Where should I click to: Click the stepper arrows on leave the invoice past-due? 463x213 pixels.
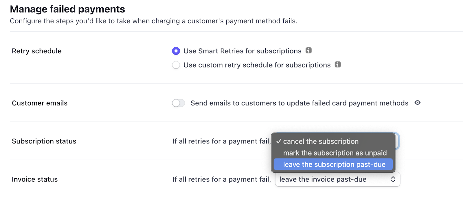[393, 179]
